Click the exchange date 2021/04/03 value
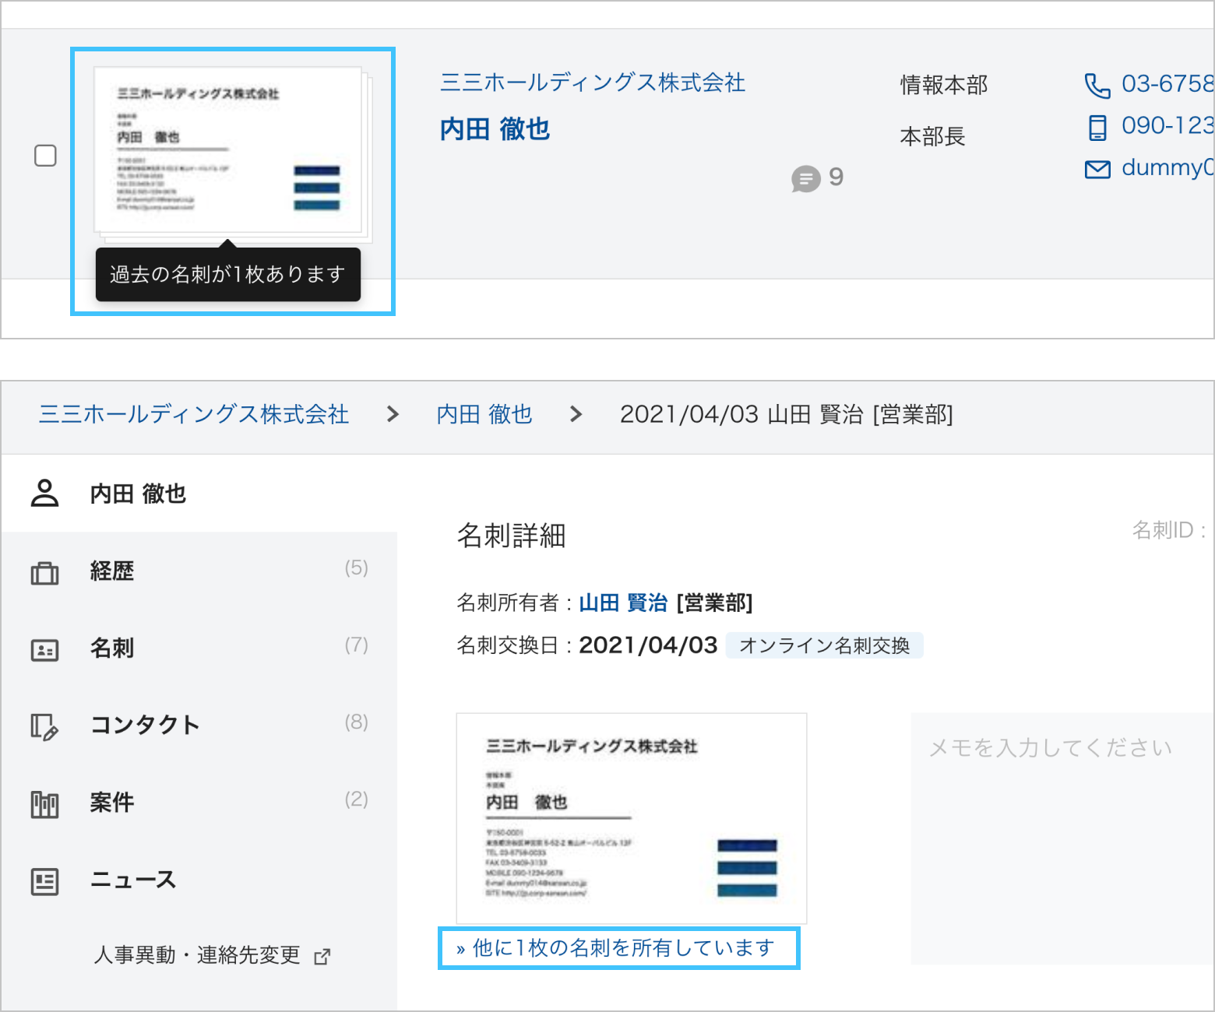The width and height of the screenshot is (1215, 1012). 648,645
